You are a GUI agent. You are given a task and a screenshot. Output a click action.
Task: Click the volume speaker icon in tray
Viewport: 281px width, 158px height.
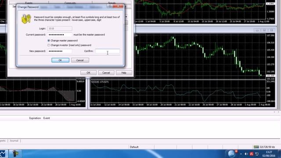click(x=246, y=154)
